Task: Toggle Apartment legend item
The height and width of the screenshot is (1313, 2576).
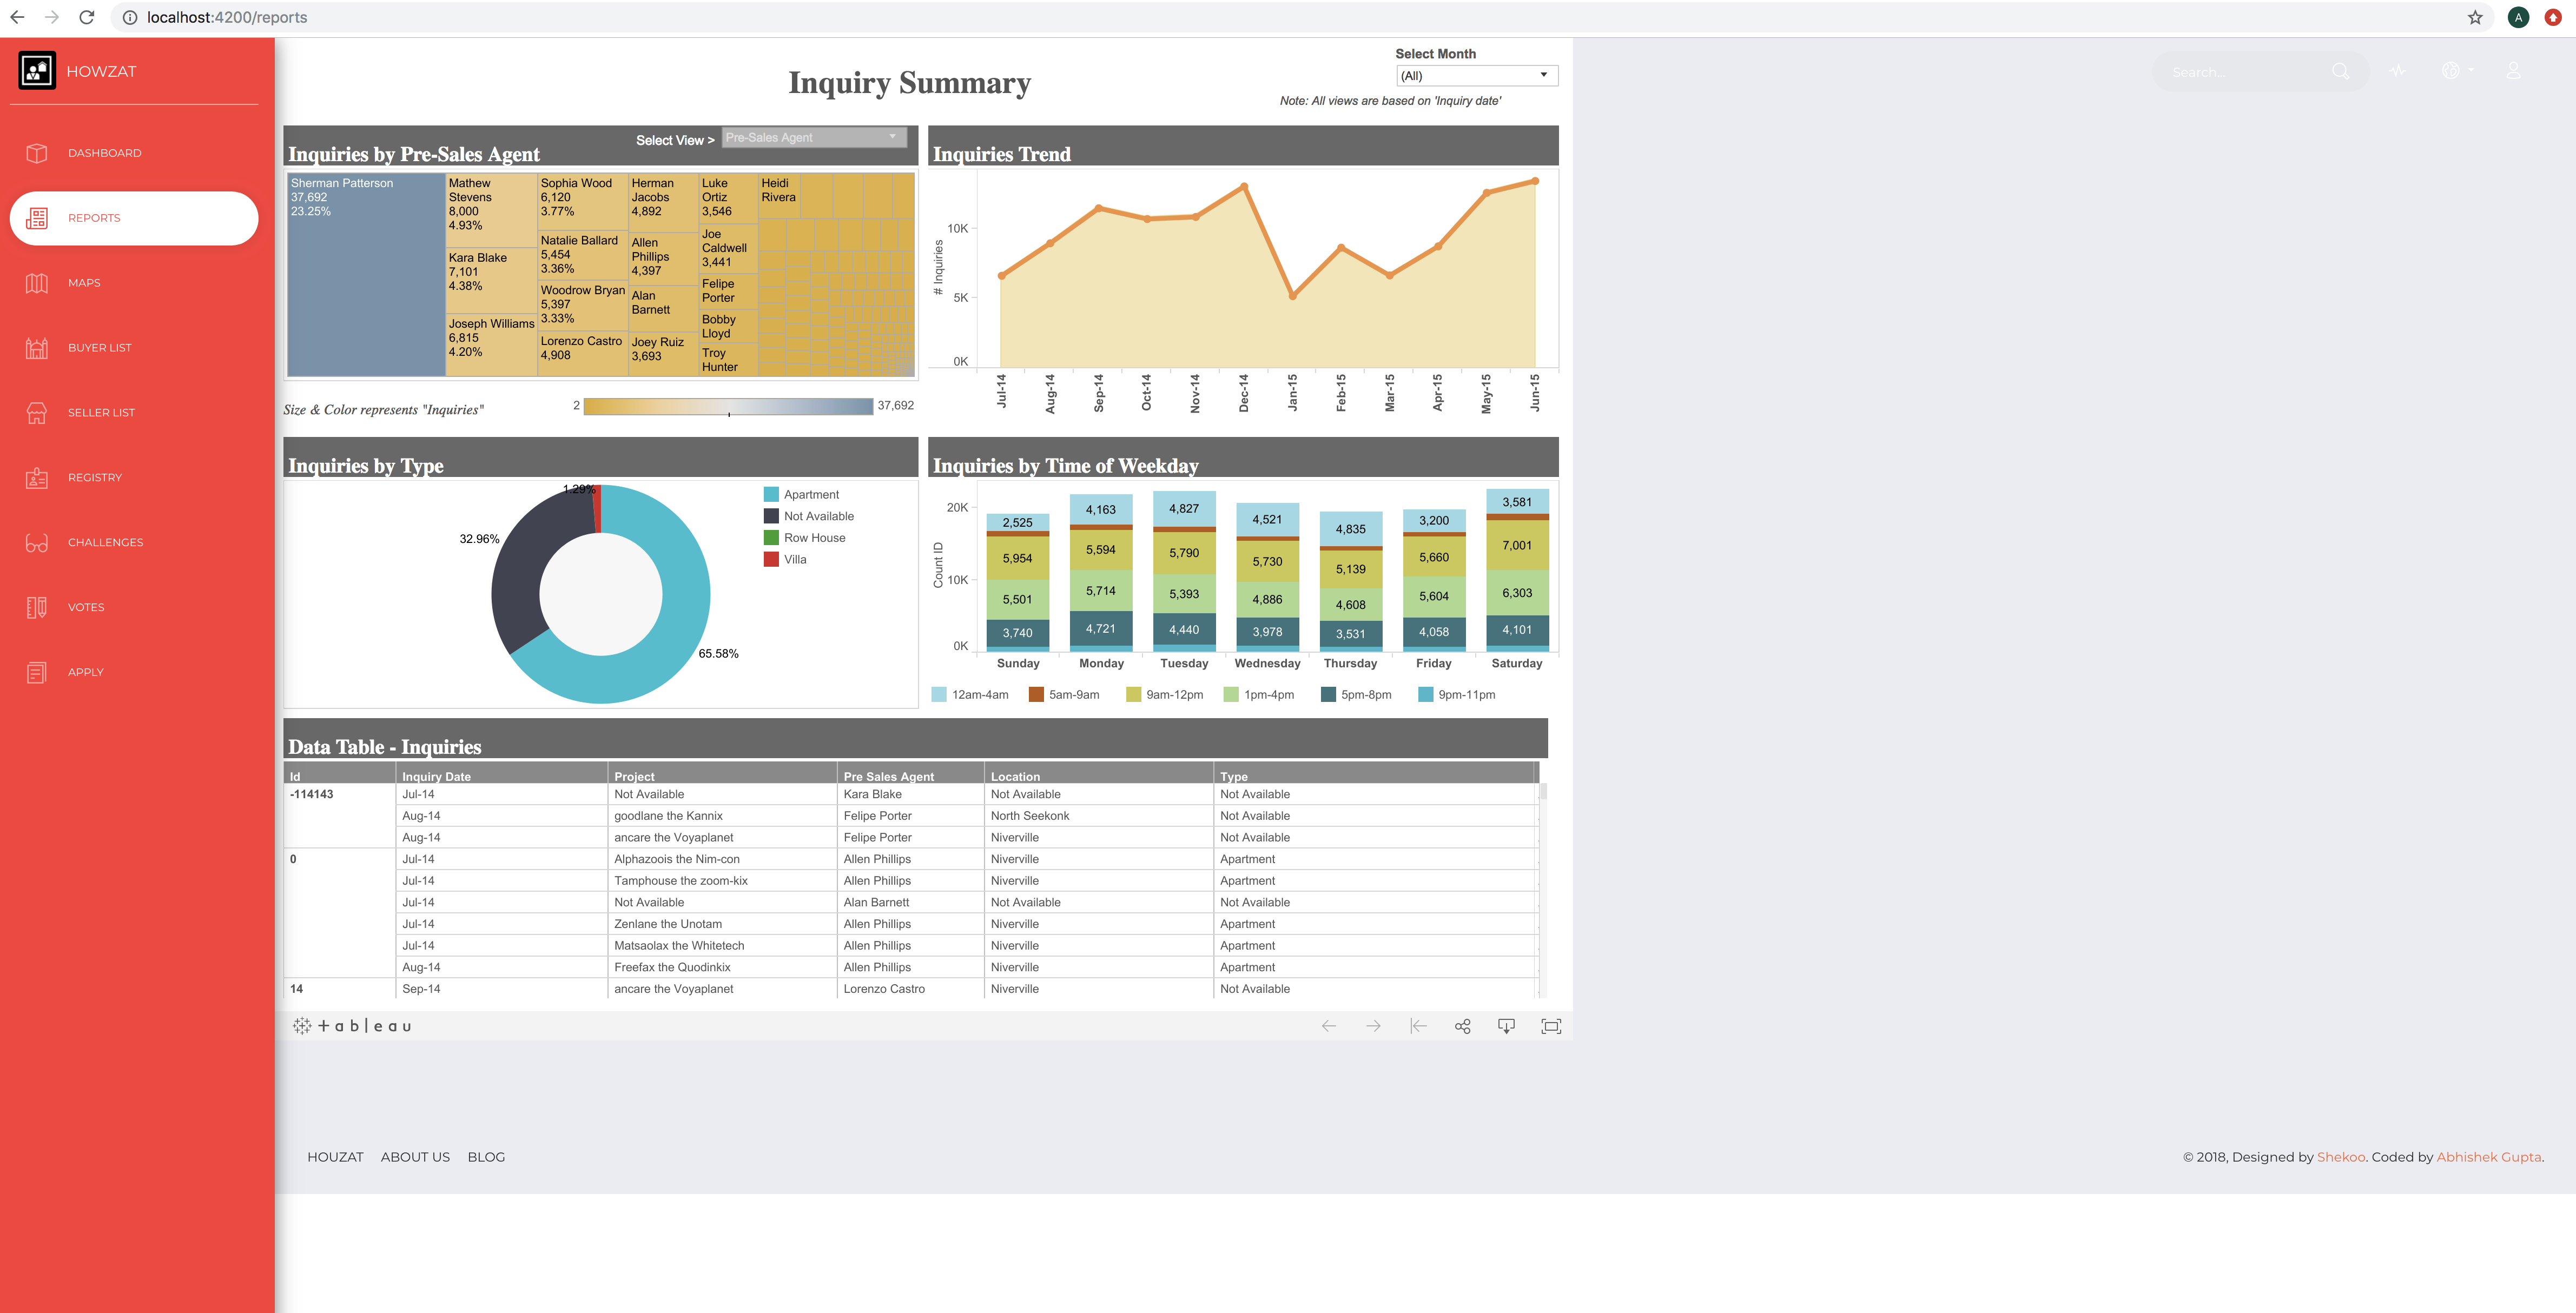Action: (810, 495)
